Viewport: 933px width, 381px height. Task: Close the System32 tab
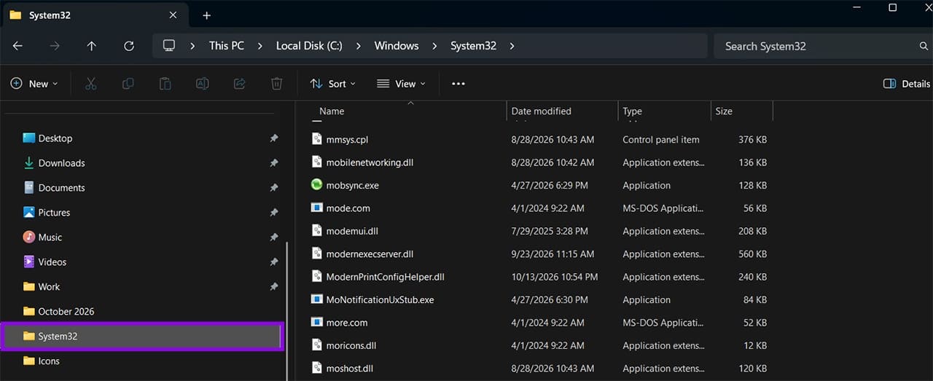[x=173, y=15]
